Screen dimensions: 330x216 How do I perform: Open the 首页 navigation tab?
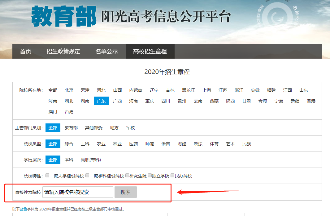25,52
